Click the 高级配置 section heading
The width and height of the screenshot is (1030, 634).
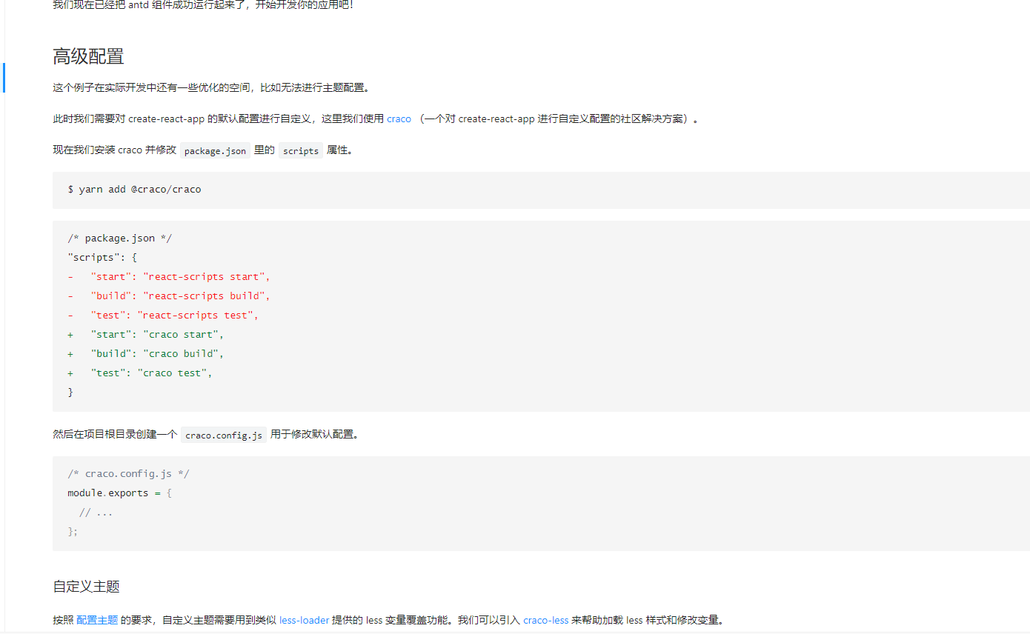point(87,56)
